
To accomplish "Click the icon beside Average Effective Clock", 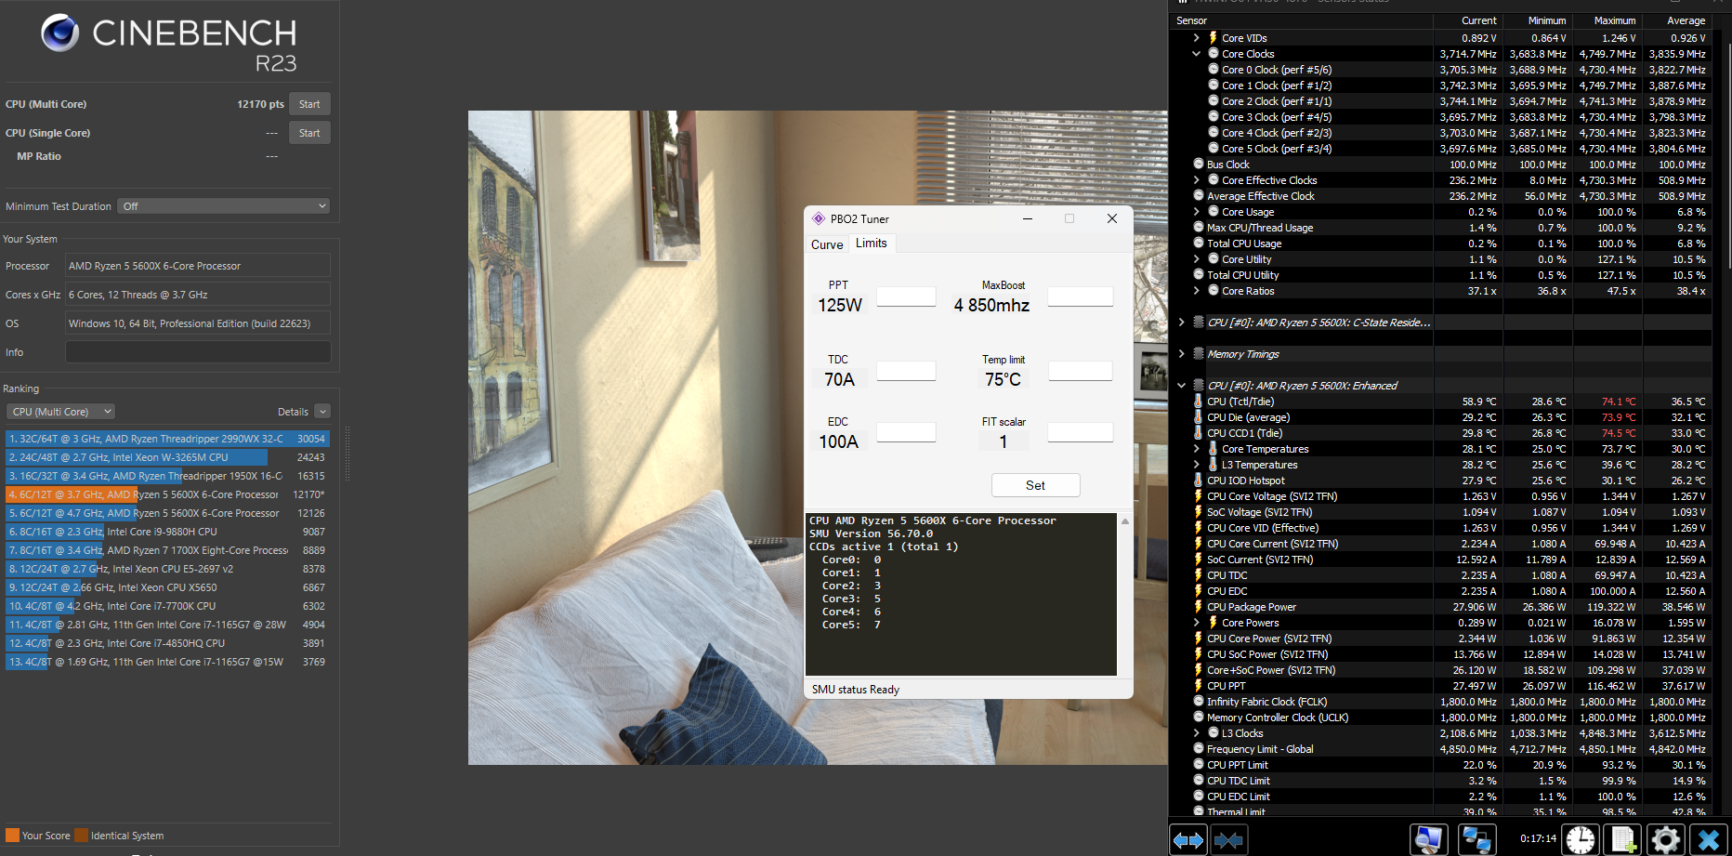I will (1199, 196).
